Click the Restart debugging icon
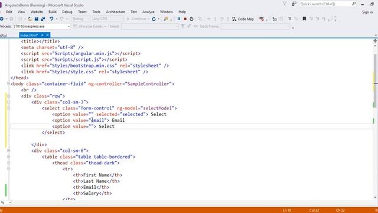The width and height of the screenshot is (378, 213). [191, 18]
